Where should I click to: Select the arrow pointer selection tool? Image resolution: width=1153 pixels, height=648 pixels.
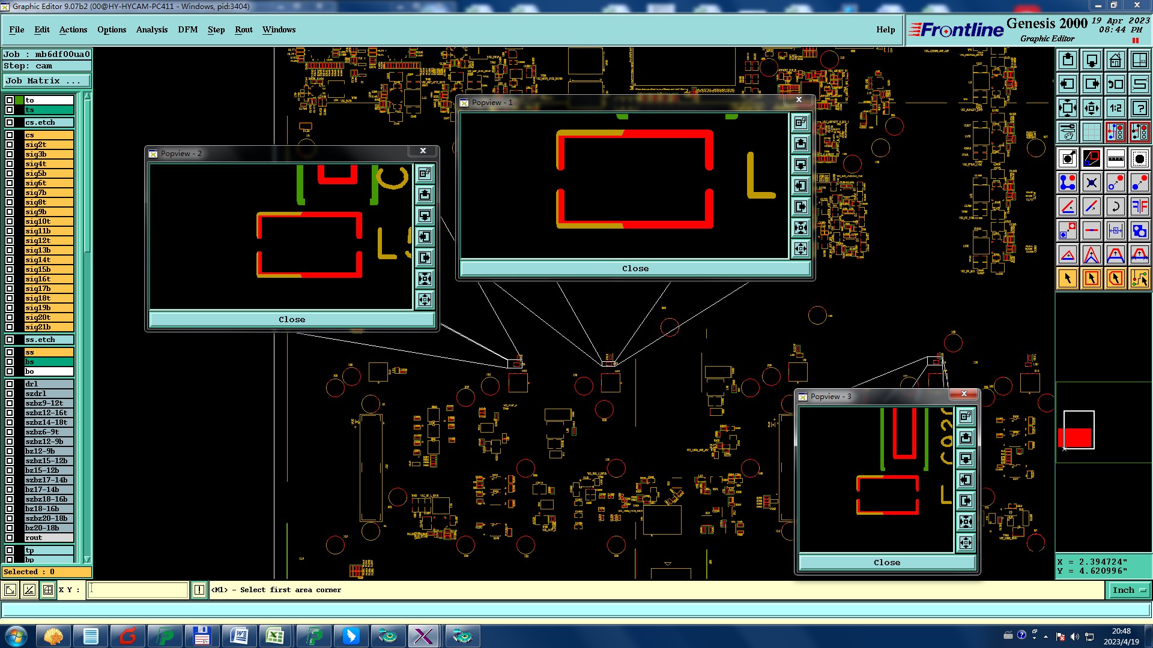pyautogui.click(x=1068, y=278)
